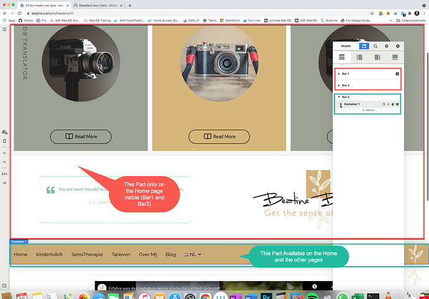Open the NL language dropdown in the navigation

tap(193, 254)
